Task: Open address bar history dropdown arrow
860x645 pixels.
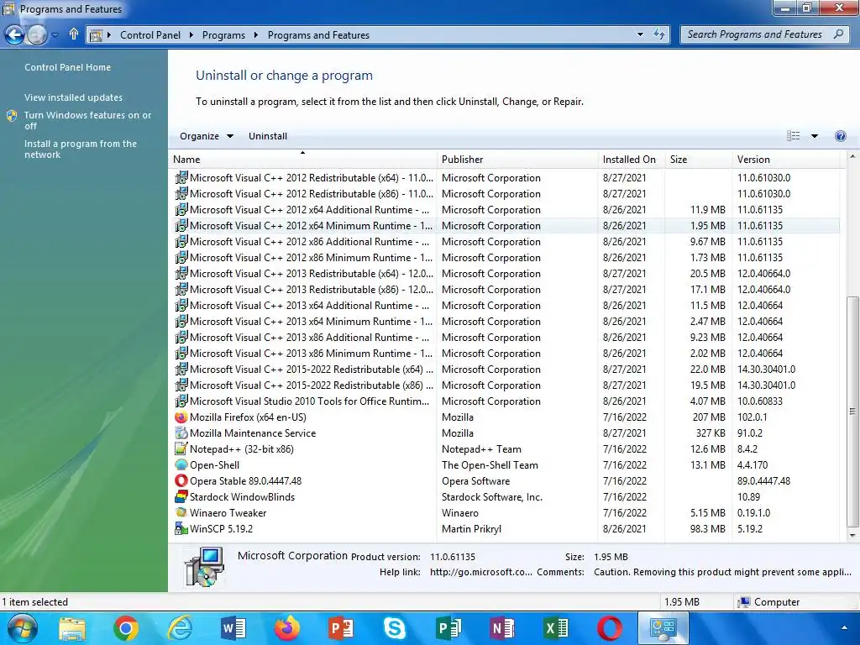Action: coord(640,34)
